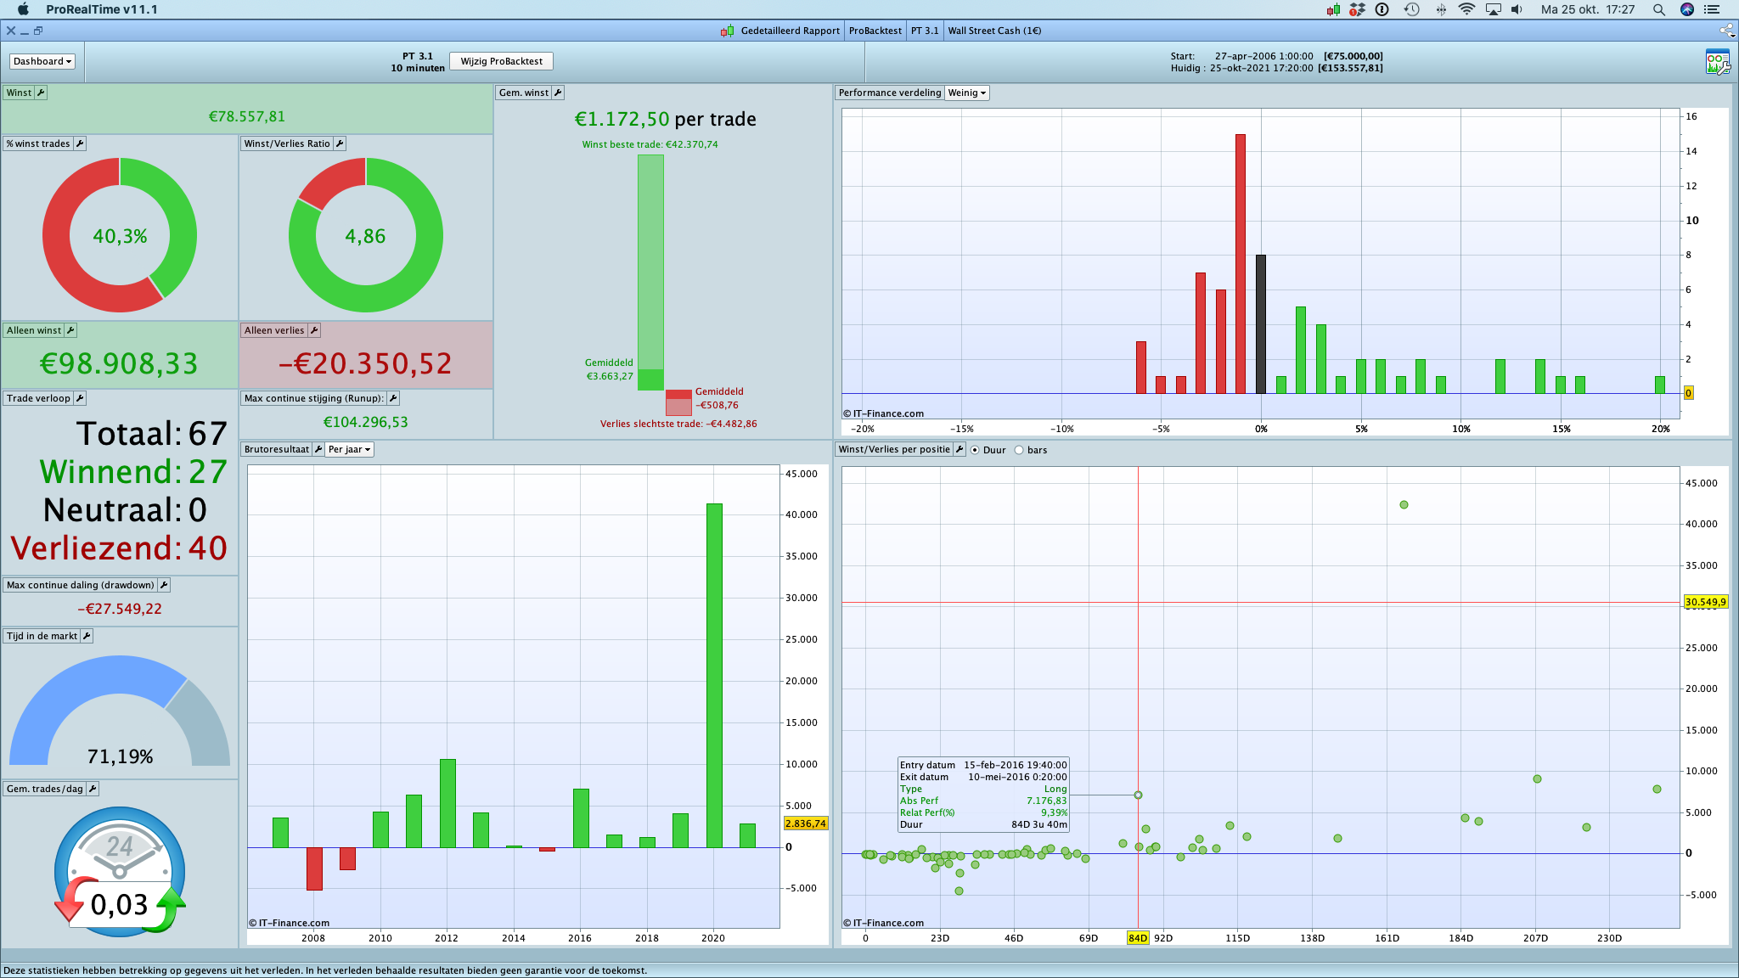Switch to the ProBacktest tab
The image size is (1739, 978).
[875, 31]
